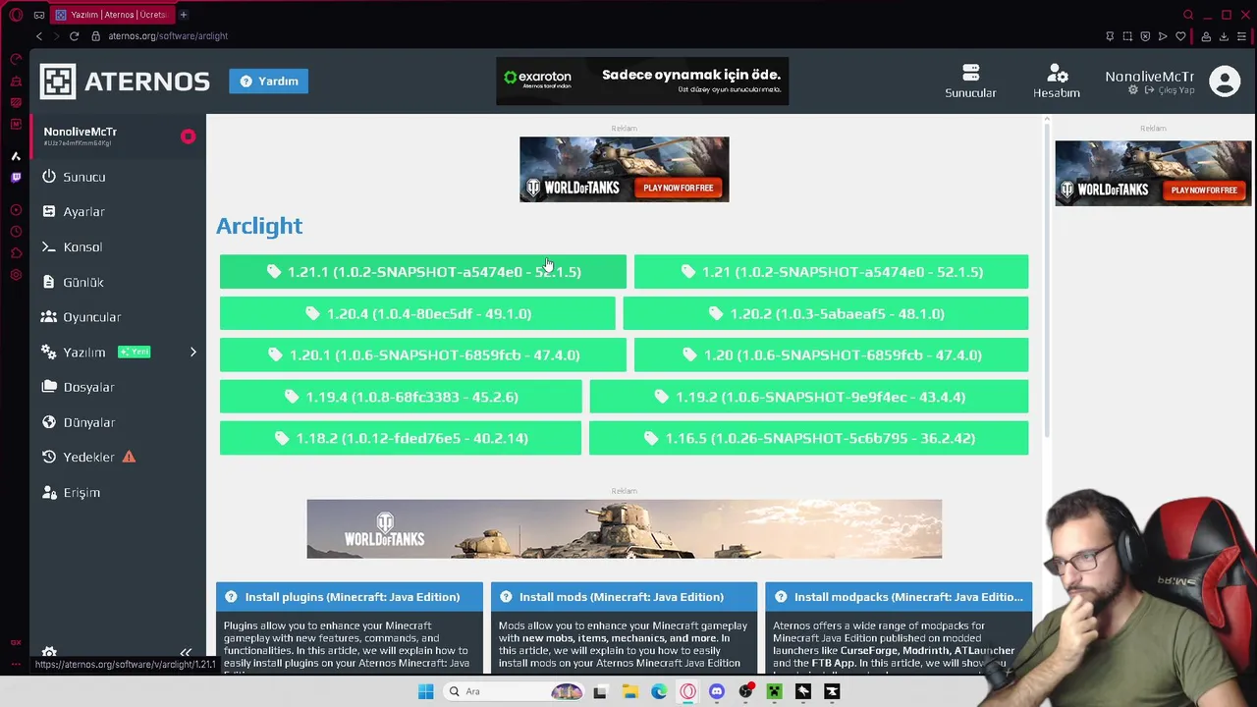Open Opera sidebar settings gear icon

tap(16, 275)
